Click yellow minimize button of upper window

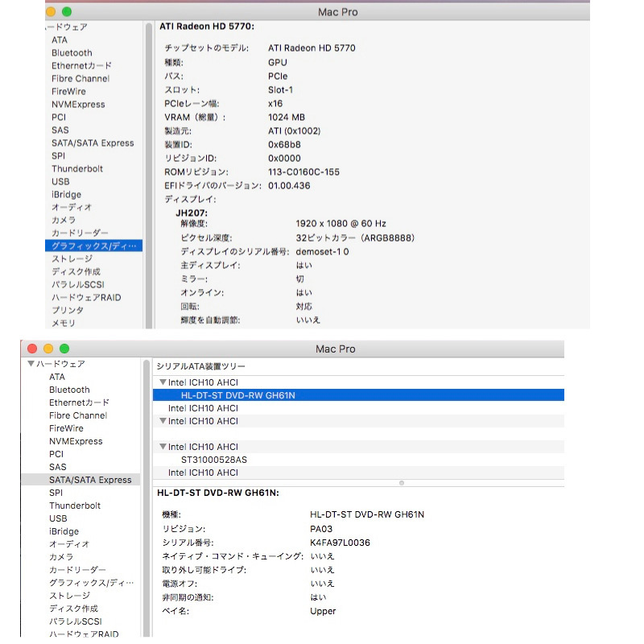pyautogui.click(x=51, y=12)
